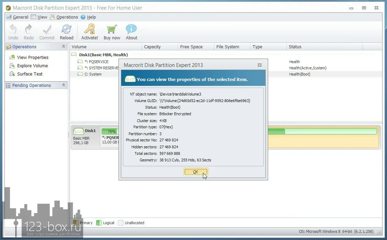Click the Basic MBR 298,1 GB label
Viewport: 387px width, 240px height.
(81, 140)
